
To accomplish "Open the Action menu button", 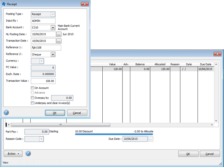I will point(13,154).
